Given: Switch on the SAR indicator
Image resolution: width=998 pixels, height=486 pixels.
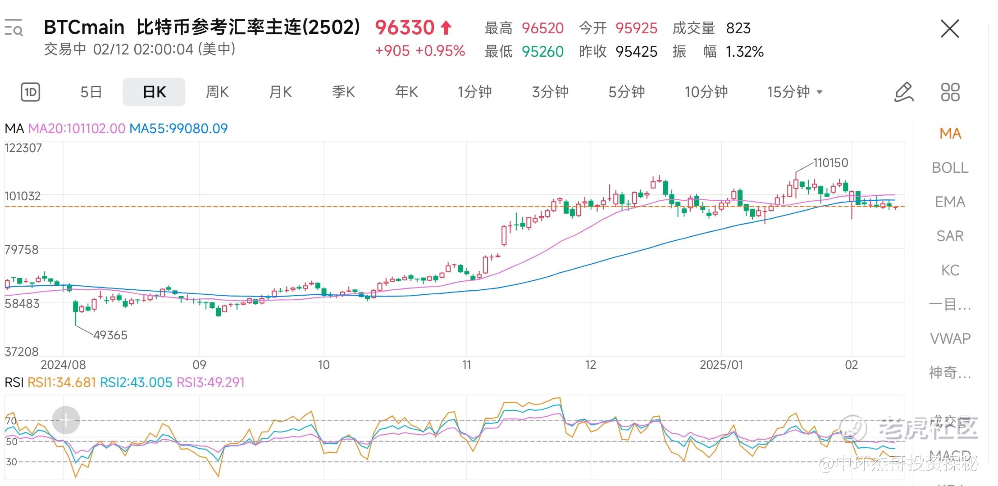Looking at the screenshot, I should 950,236.
